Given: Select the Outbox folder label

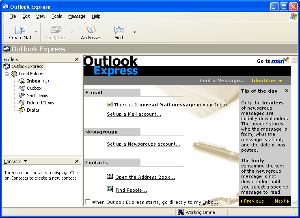Looking at the screenshot, I should coord(34,88).
